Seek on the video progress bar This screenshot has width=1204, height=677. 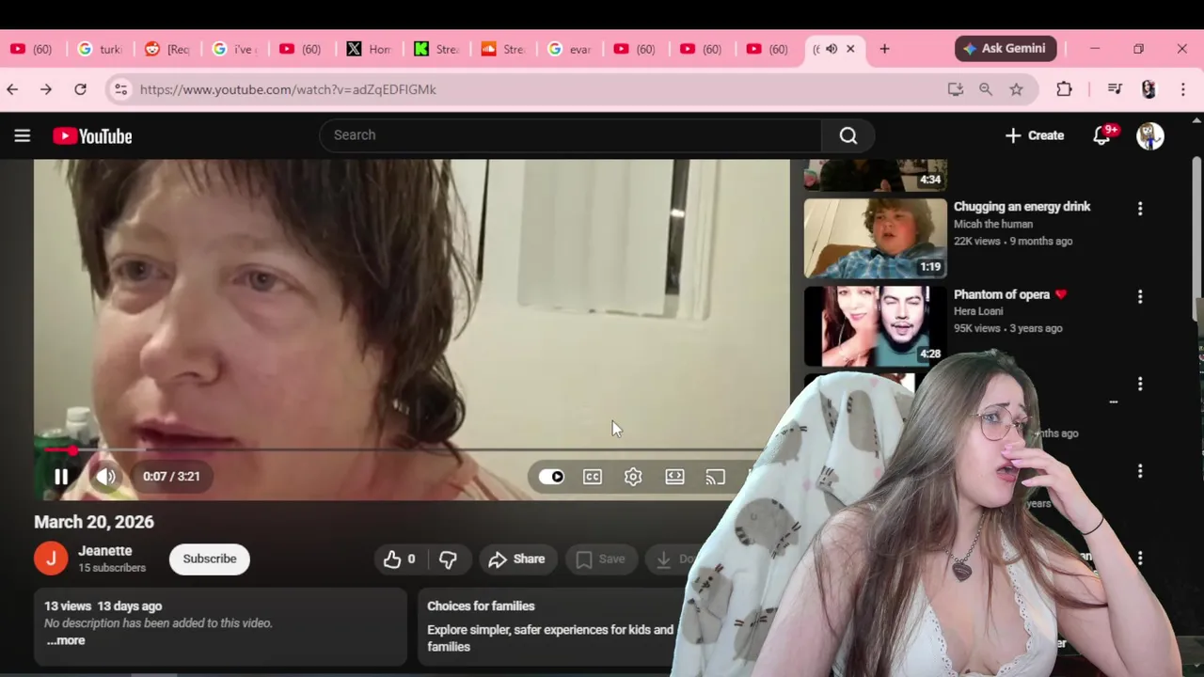tap(414, 450)
